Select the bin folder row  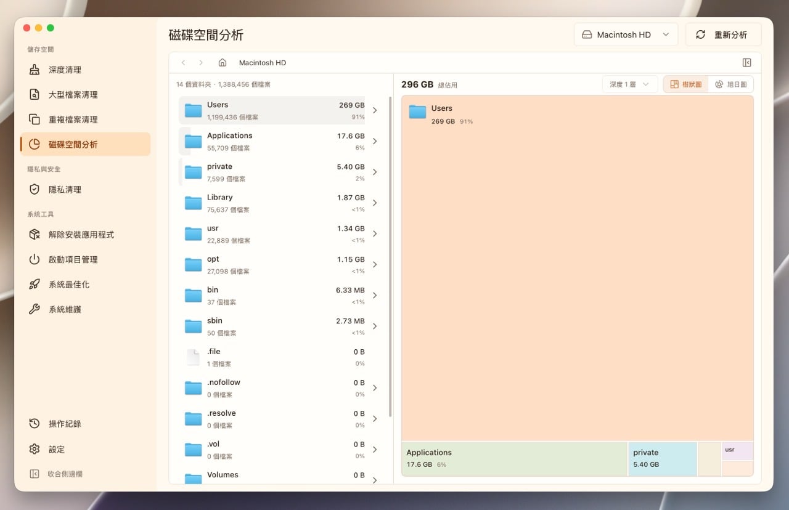pyautogui.click(x=281, y=296)
